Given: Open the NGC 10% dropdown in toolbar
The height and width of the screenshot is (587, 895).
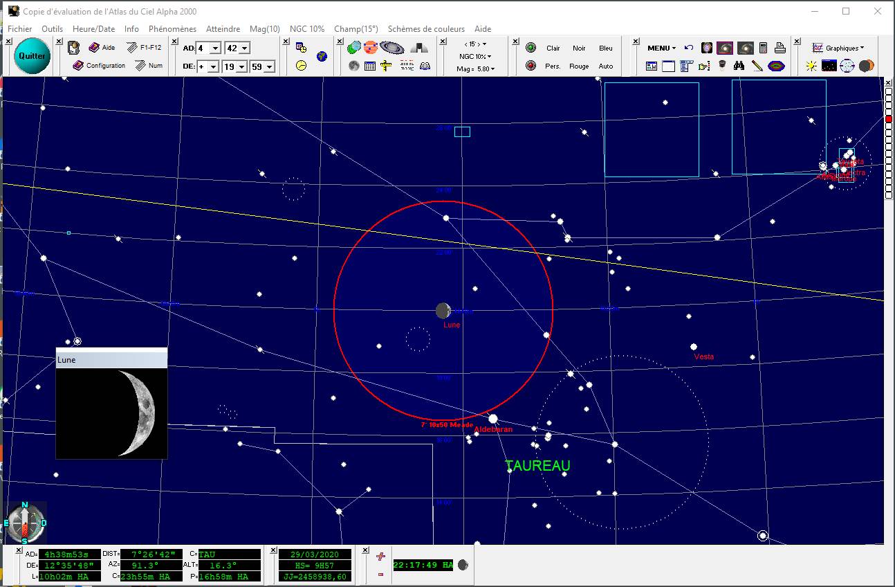Looking at the screenshot, I should point(475,56).
